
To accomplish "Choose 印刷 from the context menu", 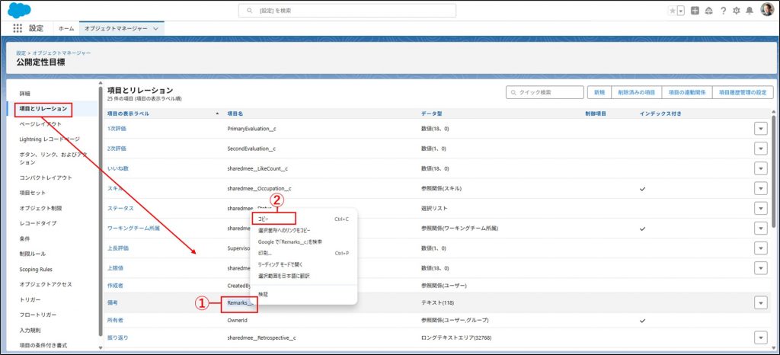I will coord(265,253).
